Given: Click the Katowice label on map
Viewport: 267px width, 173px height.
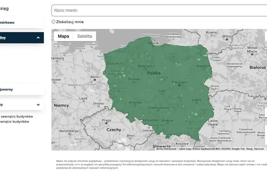Looking at the screenshot, I should point(149,120).
